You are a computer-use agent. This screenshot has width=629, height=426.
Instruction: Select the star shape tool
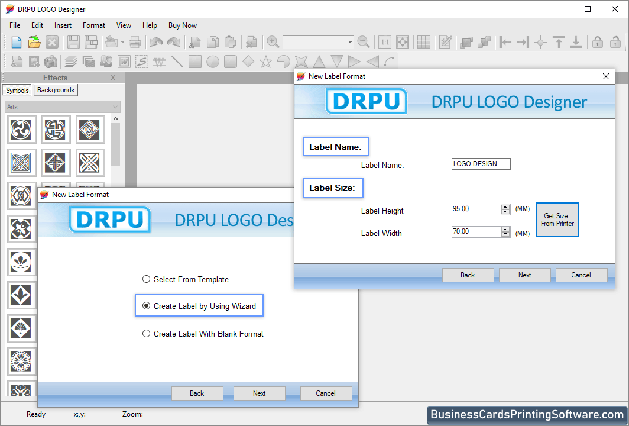tap(265, 62)
